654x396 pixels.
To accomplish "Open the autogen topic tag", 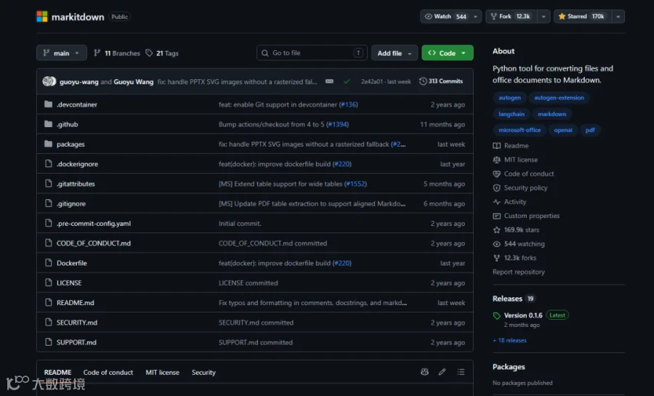I will 509,97.
